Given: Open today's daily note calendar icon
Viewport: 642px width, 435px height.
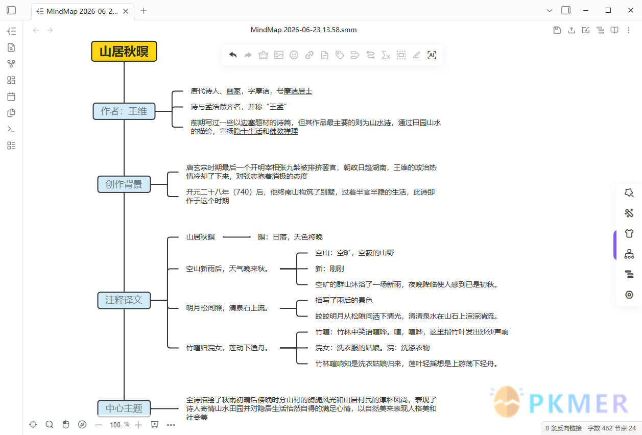Looking at the screenshot, I should pyautogui.click(x=11, y=96).
